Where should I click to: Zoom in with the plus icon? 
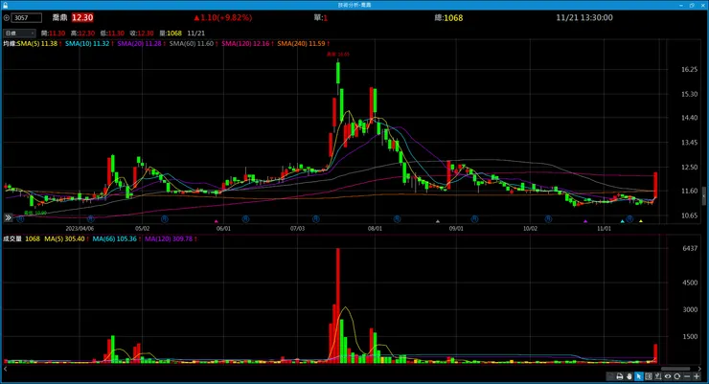[697, 376]
